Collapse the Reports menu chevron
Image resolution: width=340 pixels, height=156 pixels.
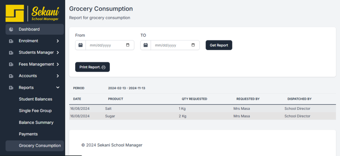pos(58,88)
